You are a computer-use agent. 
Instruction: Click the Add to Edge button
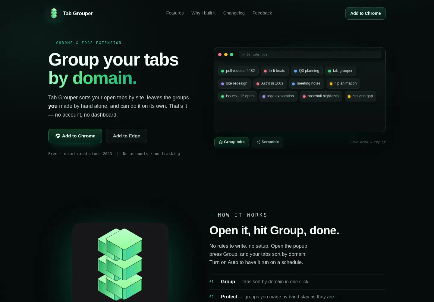coord(127,136)
